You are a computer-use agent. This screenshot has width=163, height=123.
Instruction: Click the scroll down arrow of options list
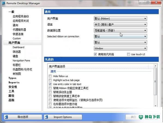[156, 106]
